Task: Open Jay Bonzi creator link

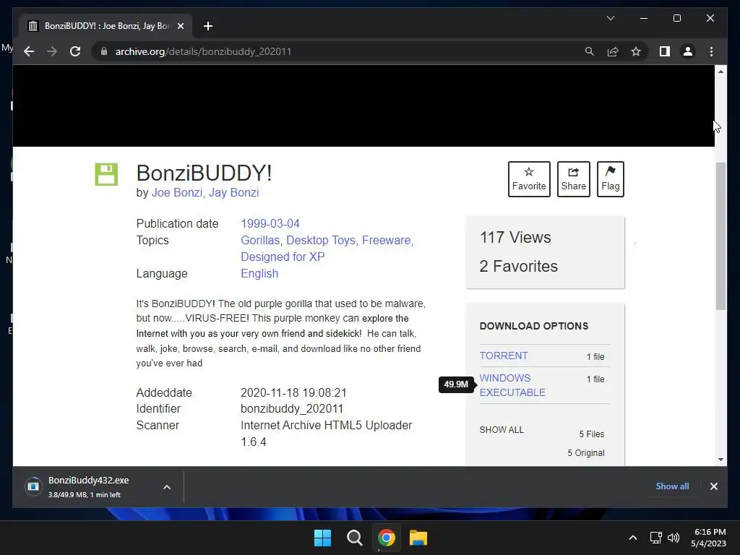Action: coord(233,192)
